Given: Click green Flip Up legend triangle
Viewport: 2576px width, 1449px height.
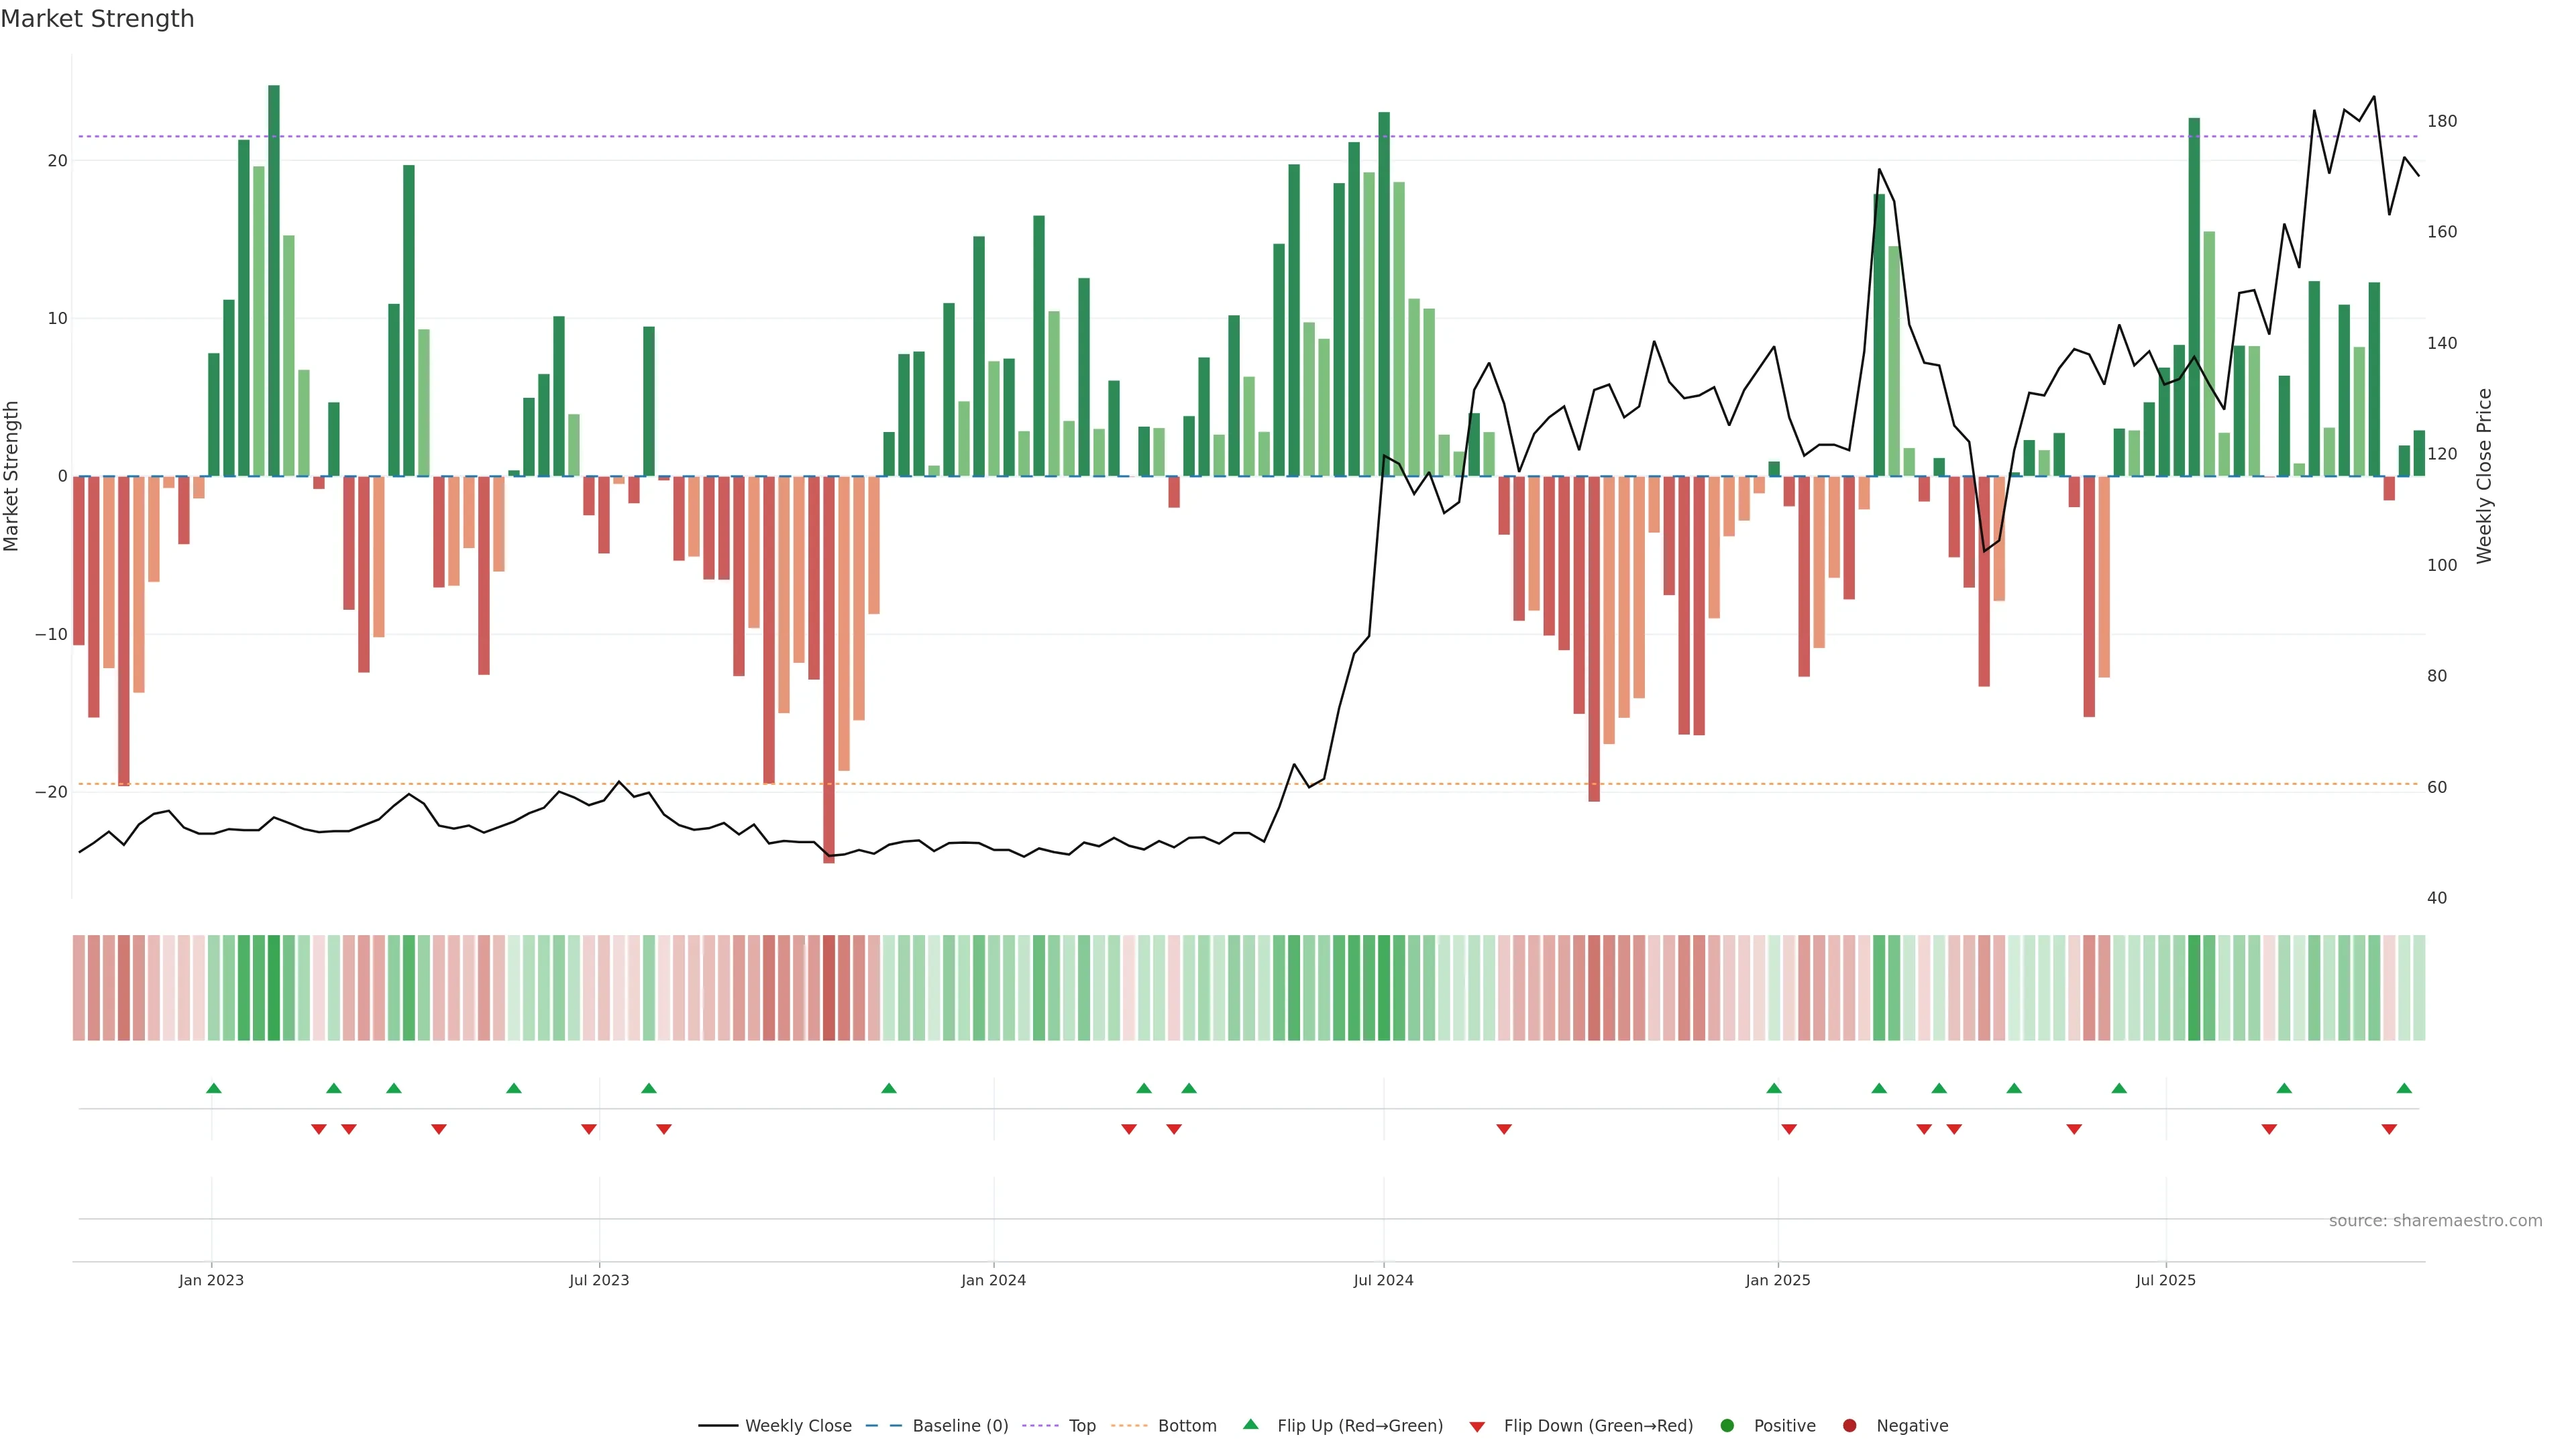Looking at the screenshot, I should pos(1250,1425).
